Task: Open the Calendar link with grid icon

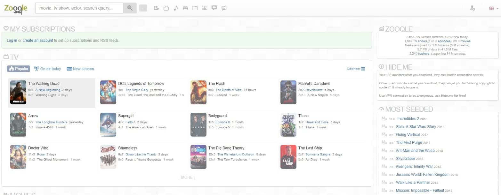Action: point(356,69)
